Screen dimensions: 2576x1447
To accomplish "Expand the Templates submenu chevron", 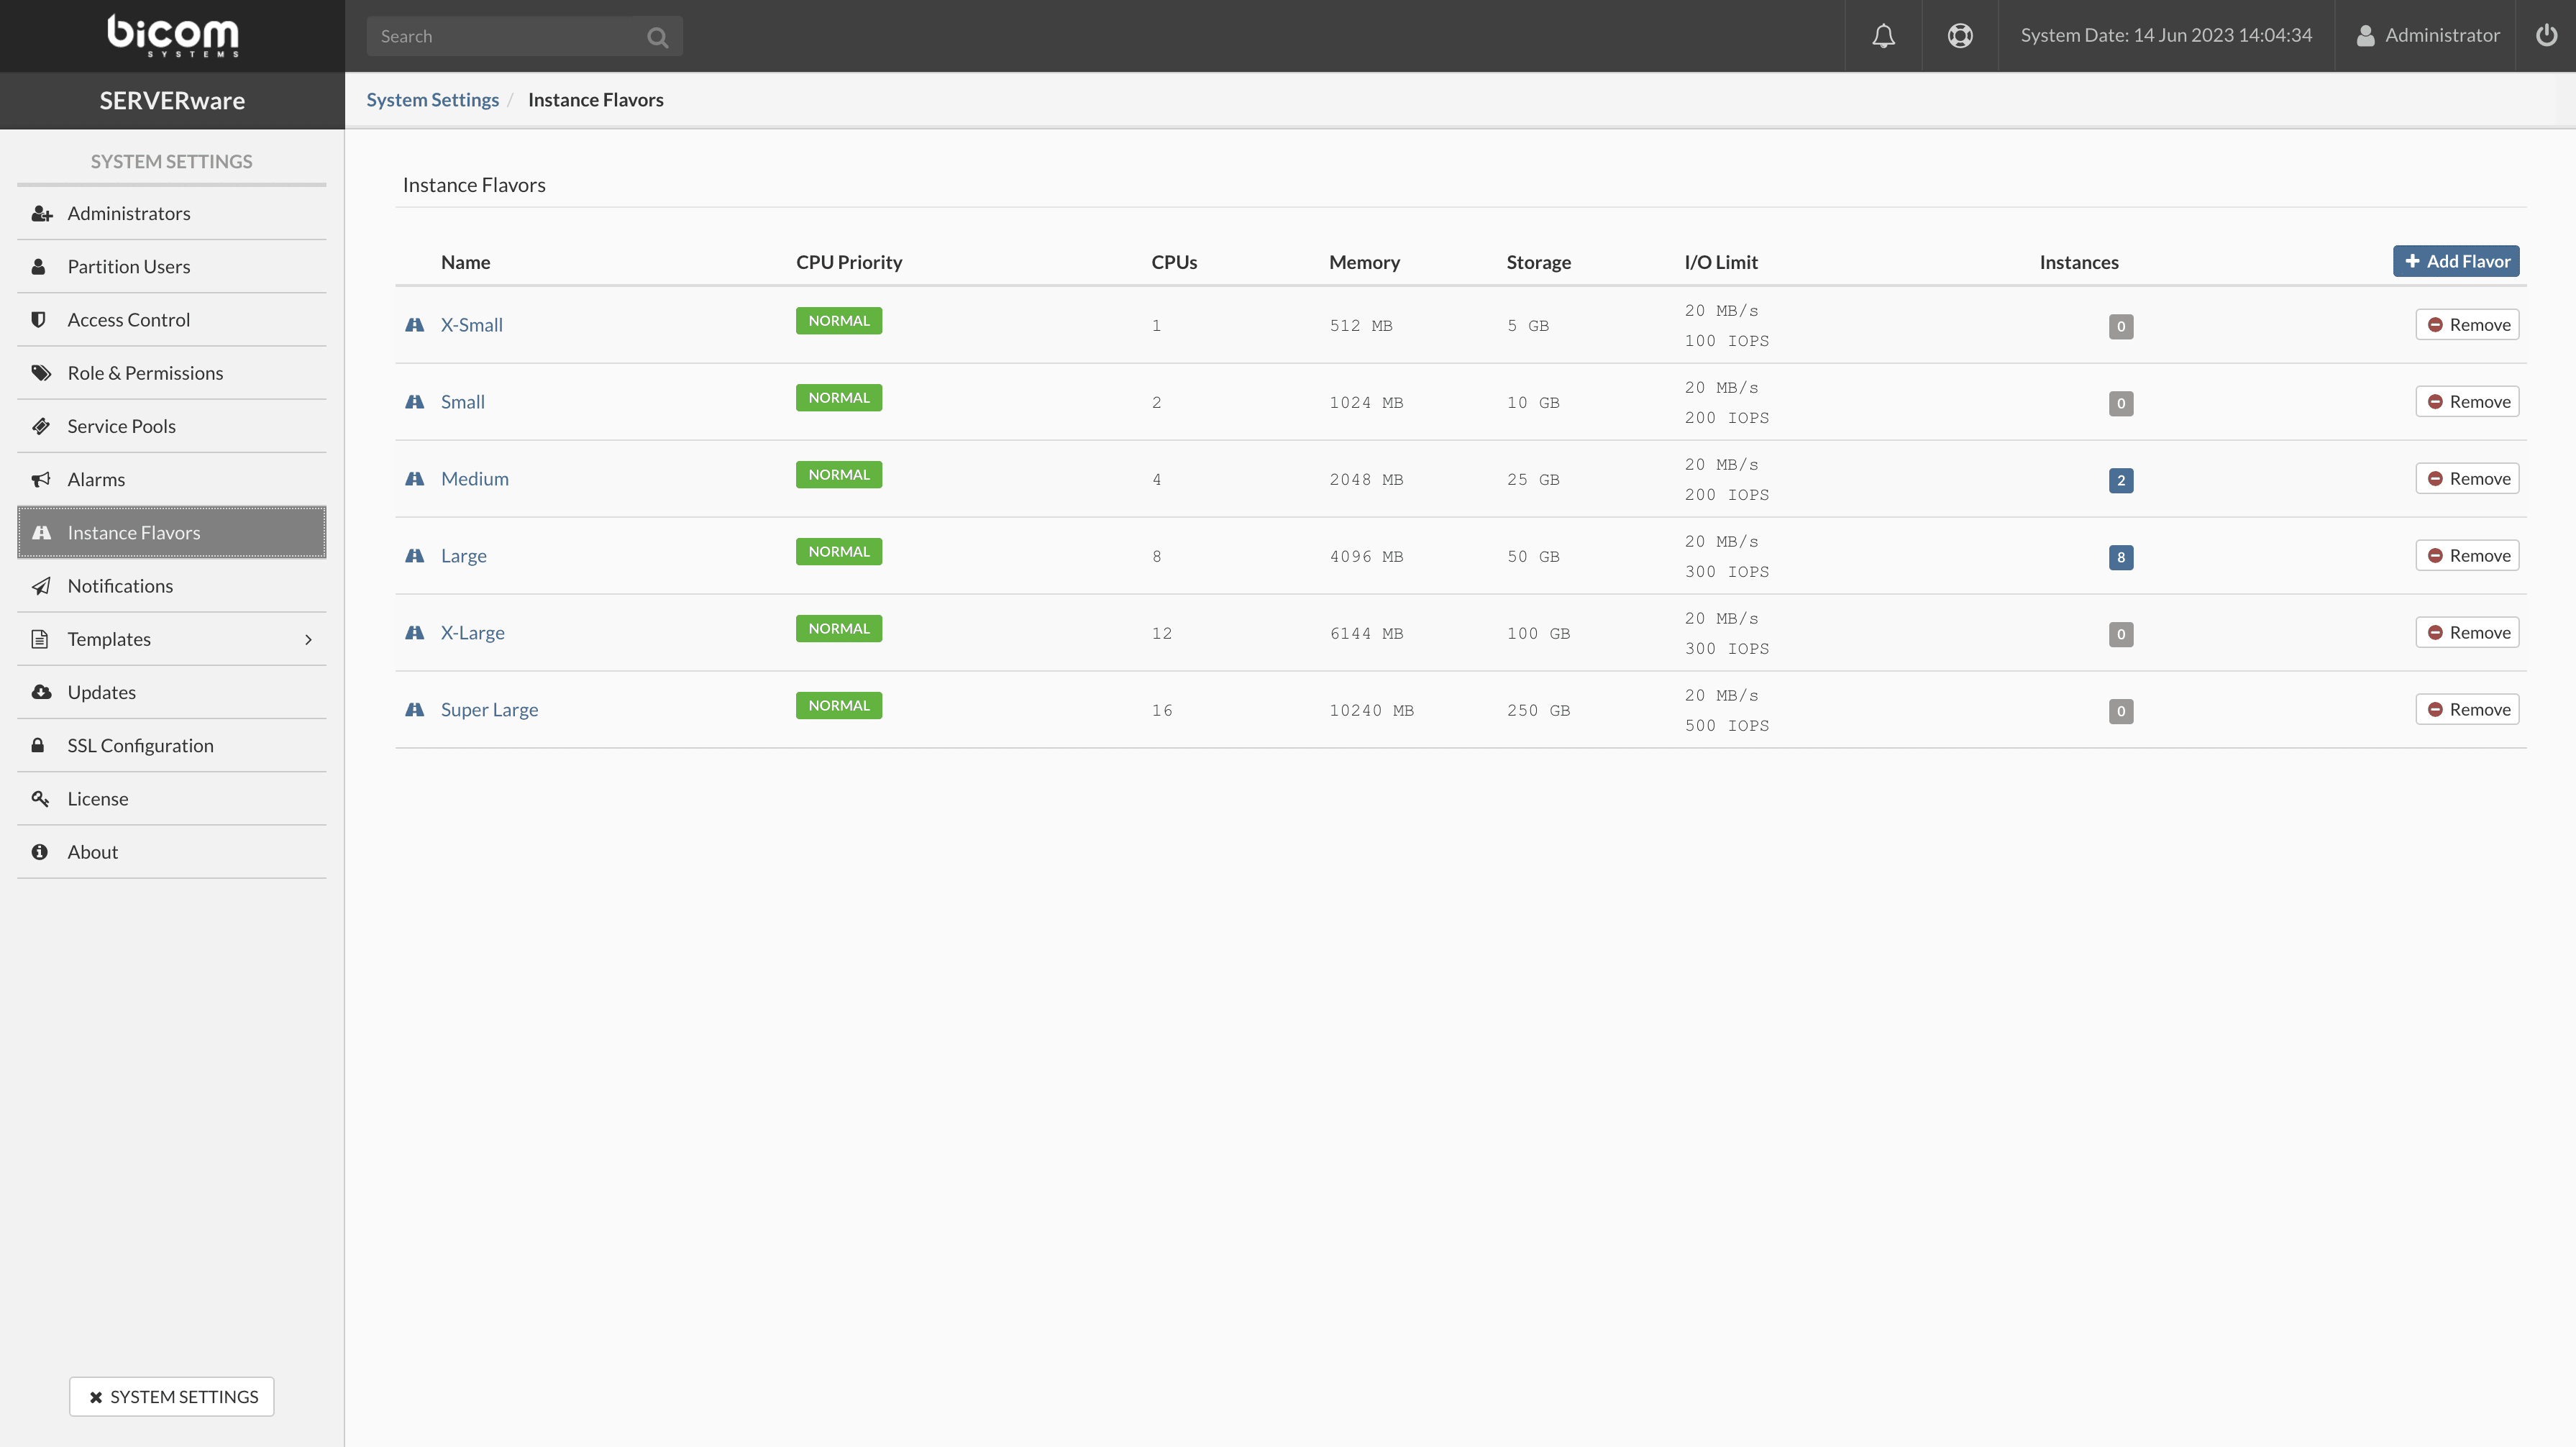I will coord(308,640).
